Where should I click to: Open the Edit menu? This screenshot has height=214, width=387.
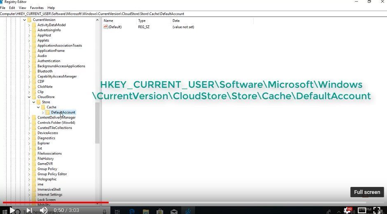pos(12,8)
